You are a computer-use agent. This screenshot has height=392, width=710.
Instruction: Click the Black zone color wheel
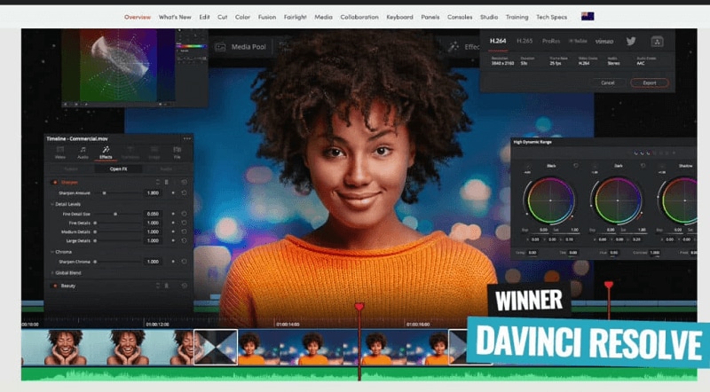550,200
